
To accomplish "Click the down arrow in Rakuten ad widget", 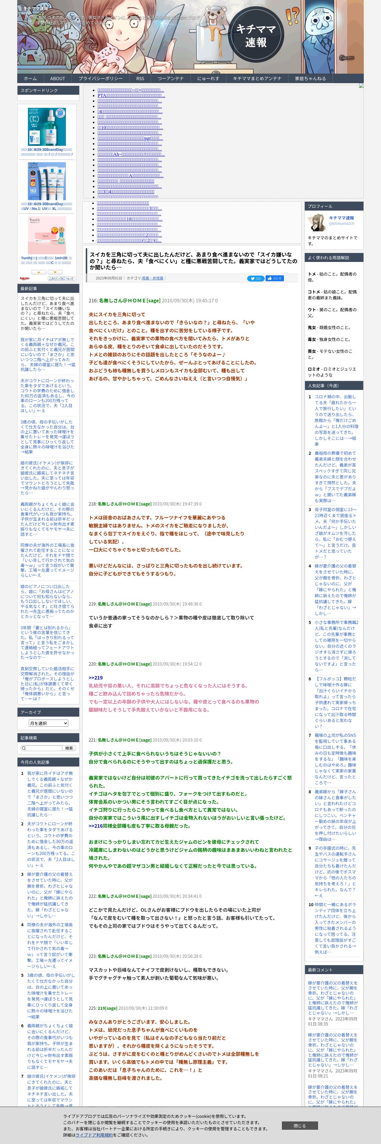I will point(55,272).
